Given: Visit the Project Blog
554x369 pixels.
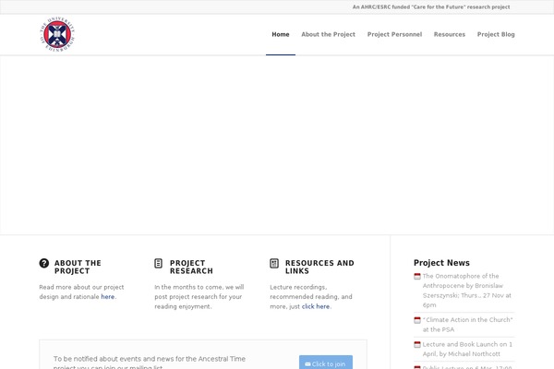Looking at the screenshot, I should coord(496,34).
